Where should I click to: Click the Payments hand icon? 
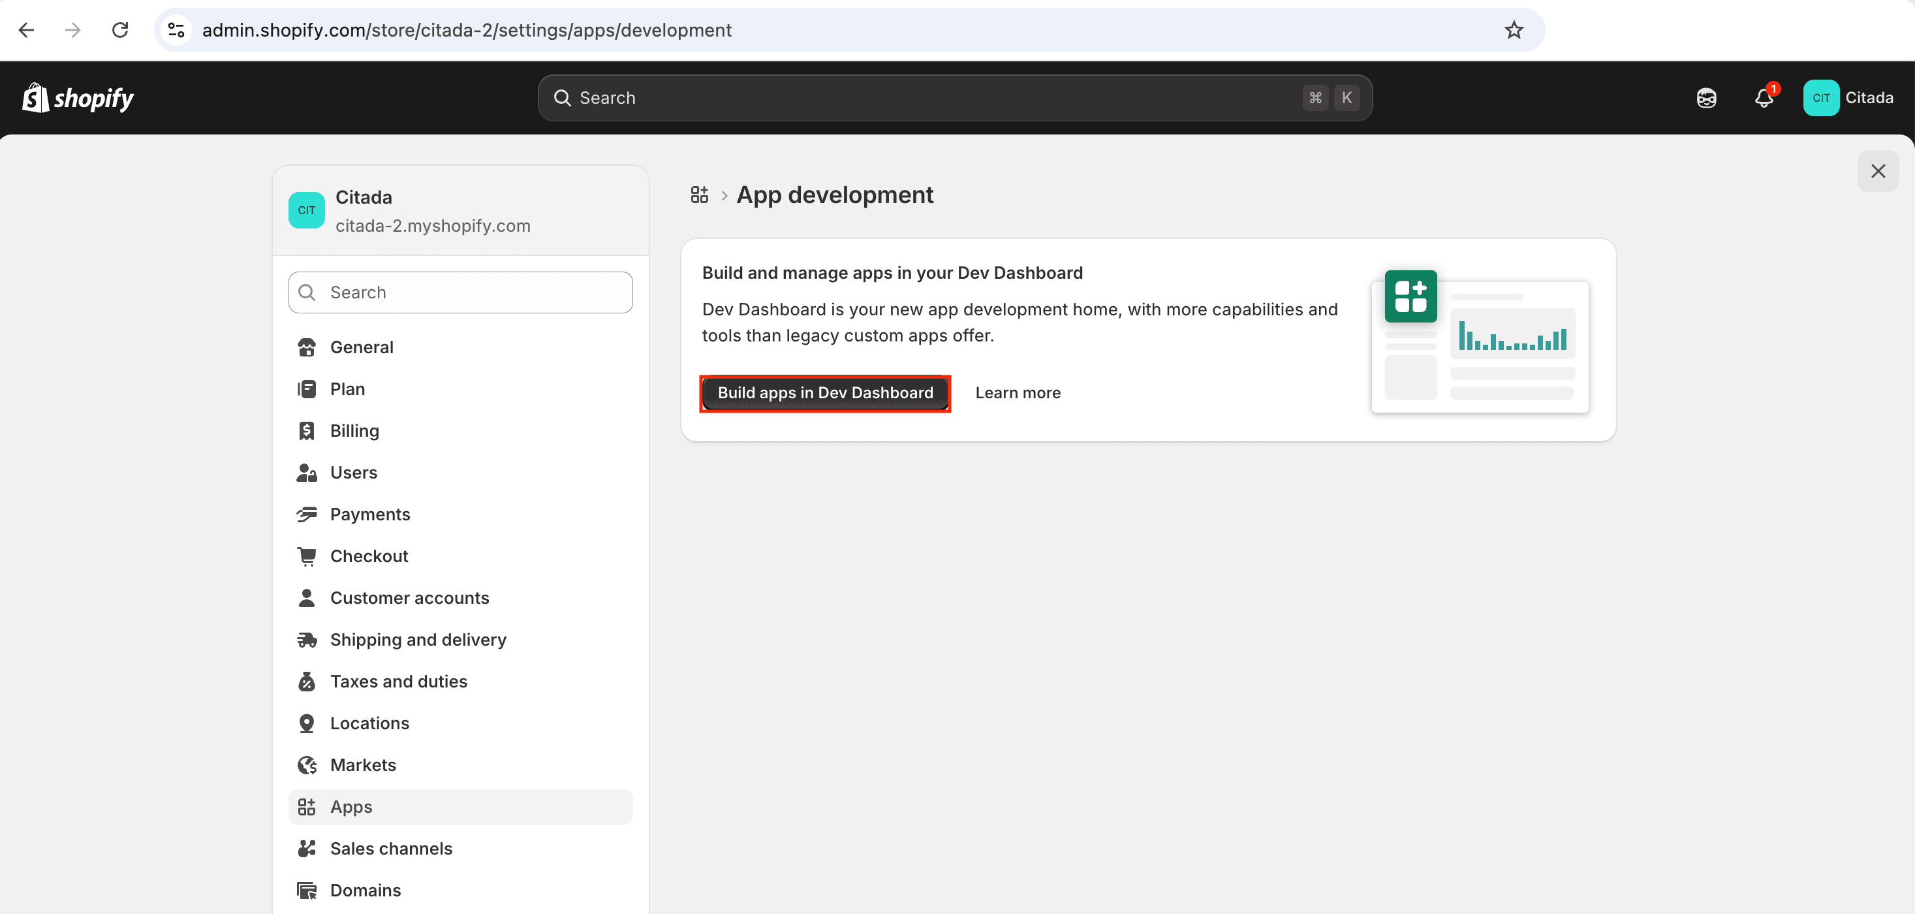pos(306,514)
